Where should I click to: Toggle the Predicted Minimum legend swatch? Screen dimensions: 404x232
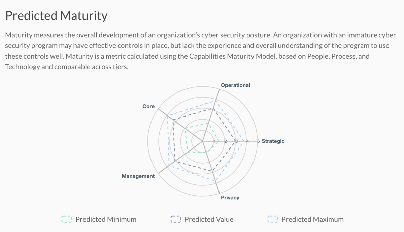point(67,219)
